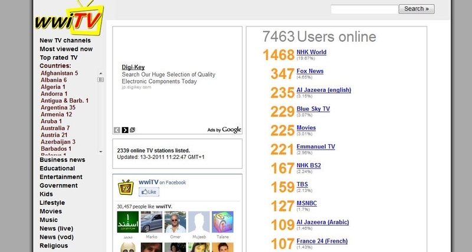Select Andorra 1 in country list

(54, 94)
